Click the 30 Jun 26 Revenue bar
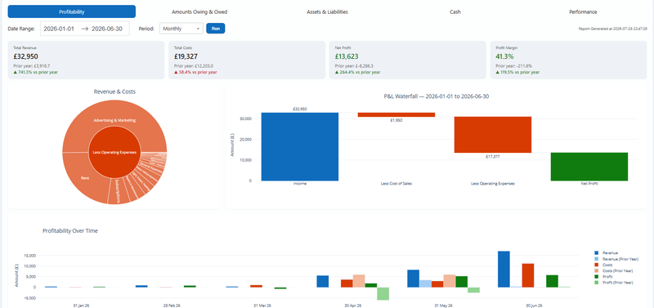654x308 pixels. coord(504,269)
